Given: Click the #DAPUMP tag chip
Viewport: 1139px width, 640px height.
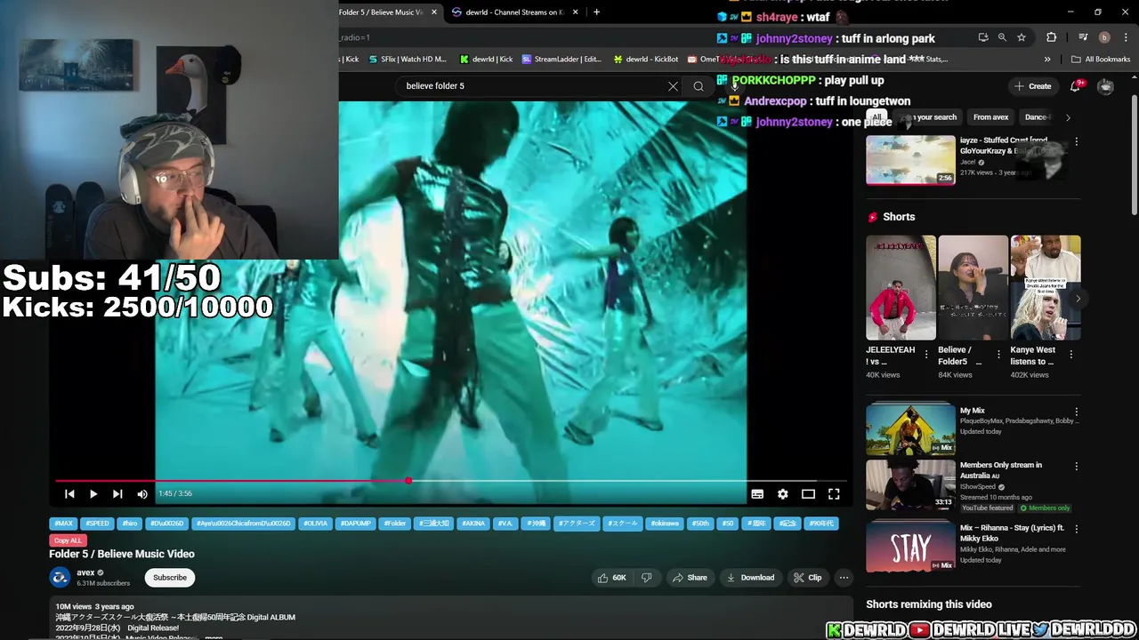Looking at the screenshot, I should [355, 524].
